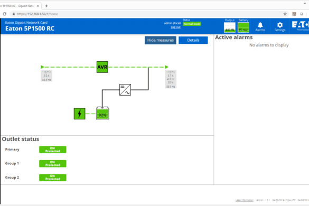Viewport: 309px width, 206px height.
Task: Click Group 2 ON Protected status
Action: 53,177
